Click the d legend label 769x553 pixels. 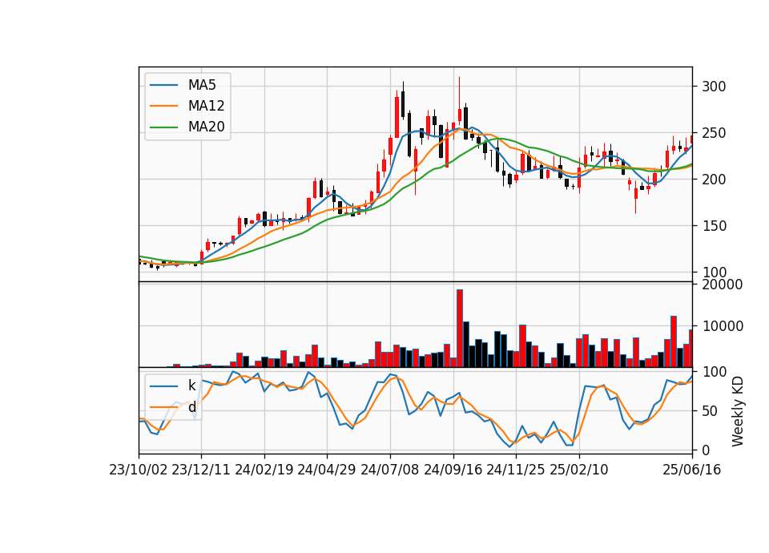[x=192, y=407]
